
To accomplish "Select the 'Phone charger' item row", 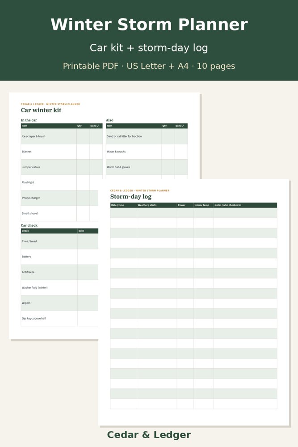I will tap(59, 198).
